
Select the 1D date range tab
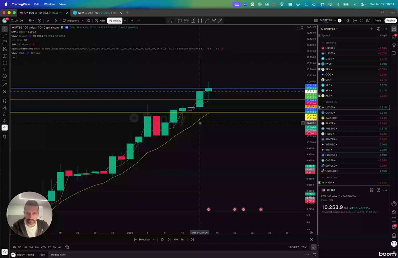coord(14,247)
